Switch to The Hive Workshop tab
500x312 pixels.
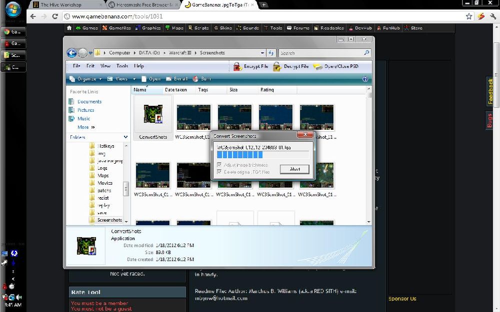[x=67, y=5]
